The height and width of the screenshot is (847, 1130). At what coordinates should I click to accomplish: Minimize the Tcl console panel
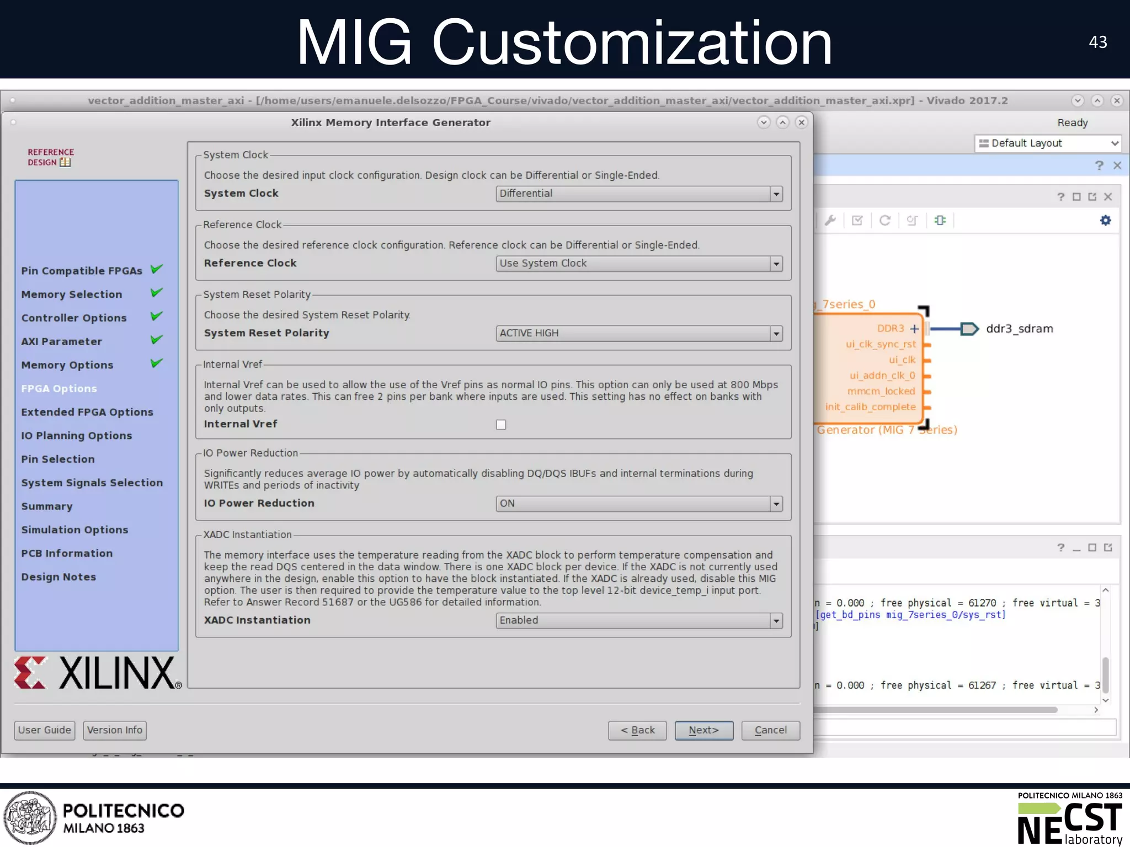tap(1076, 549)
